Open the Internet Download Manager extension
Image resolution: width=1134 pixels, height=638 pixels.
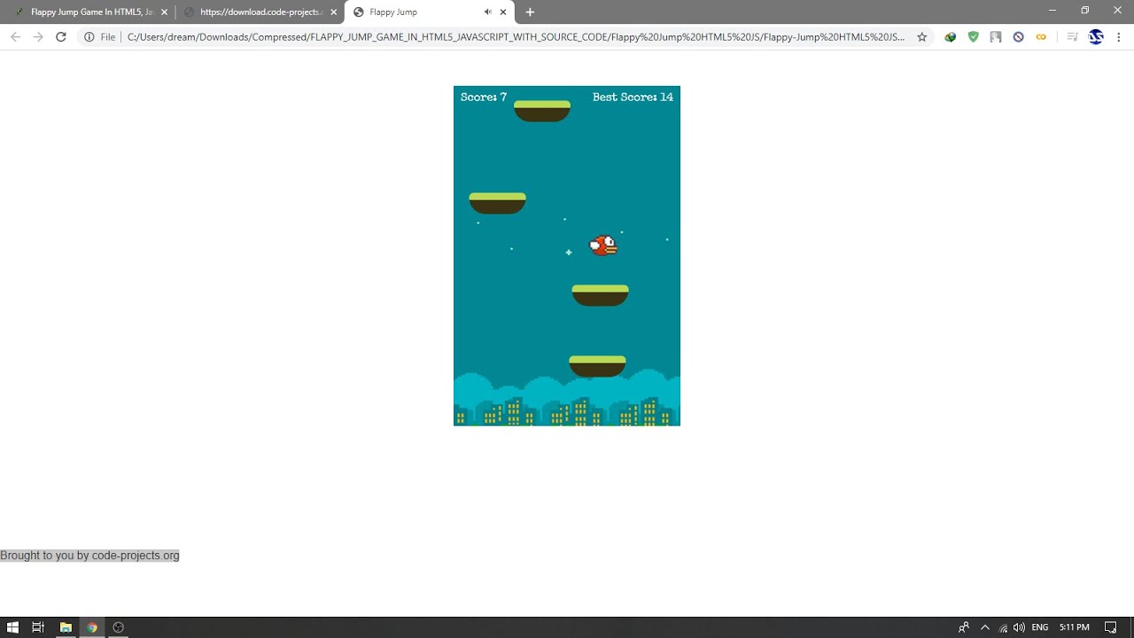tap(950, 37)
